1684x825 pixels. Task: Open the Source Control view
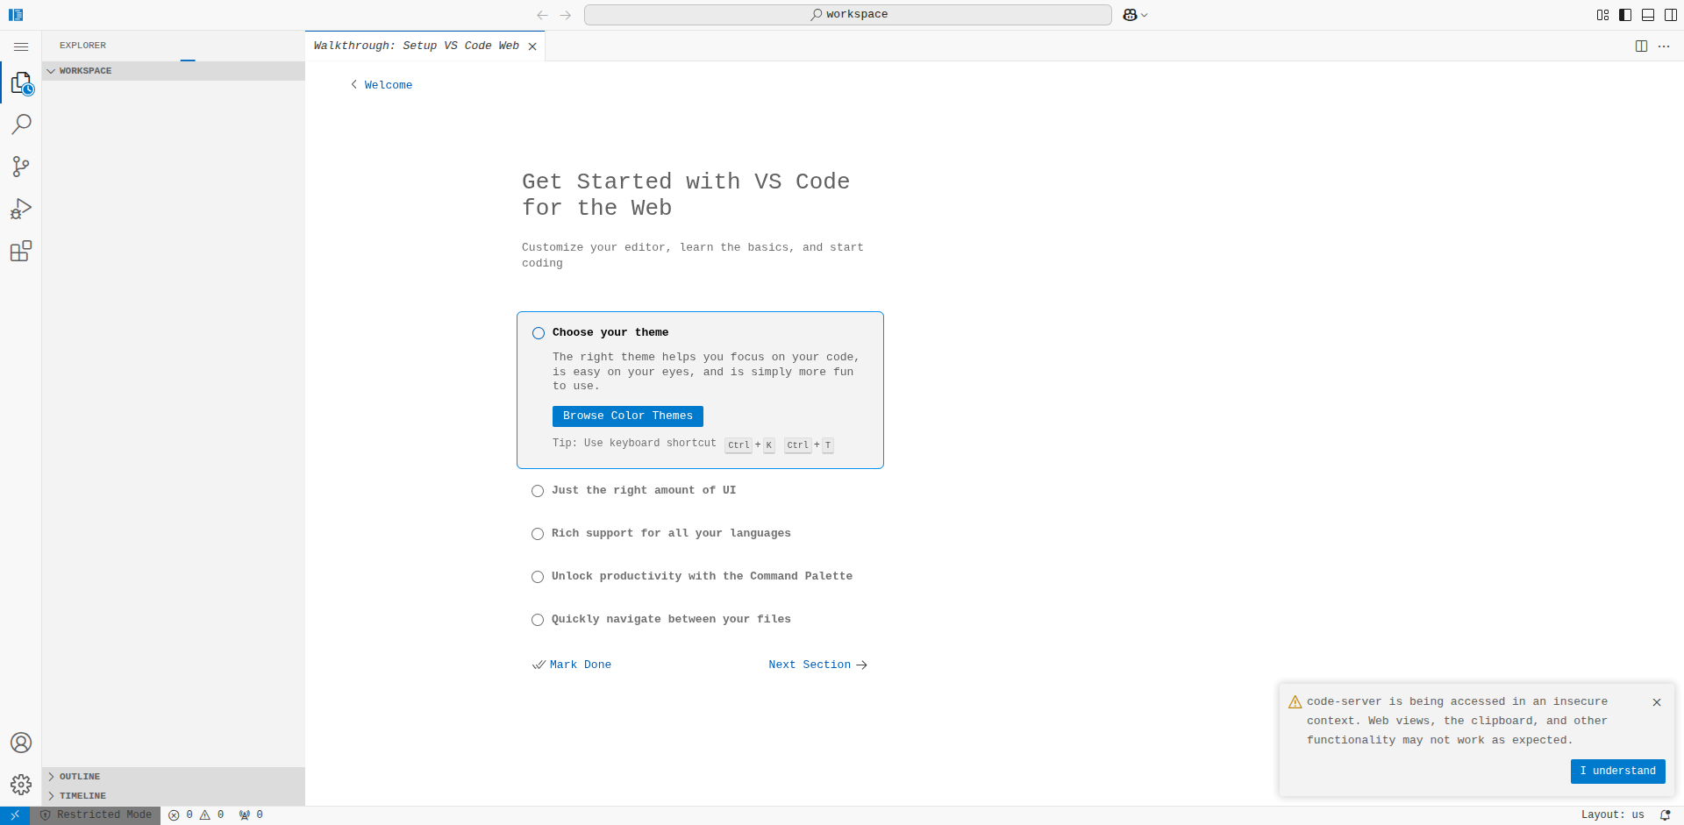pyautogui.click(x=21, y=167)
